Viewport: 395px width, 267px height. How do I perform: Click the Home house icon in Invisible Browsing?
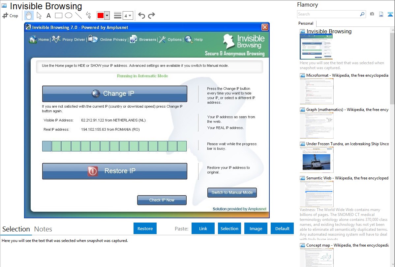click(33, 40)
